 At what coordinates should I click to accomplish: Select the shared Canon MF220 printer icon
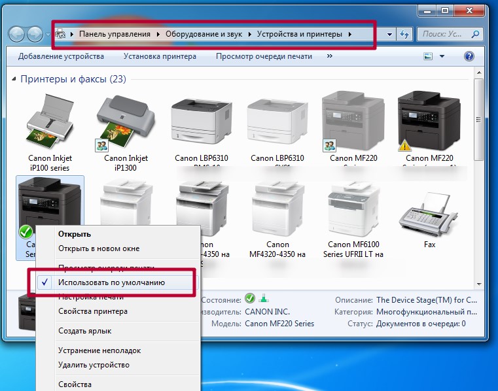(353, 120)
